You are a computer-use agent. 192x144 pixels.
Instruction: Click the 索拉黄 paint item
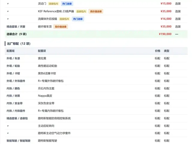[x=42, y=58]
